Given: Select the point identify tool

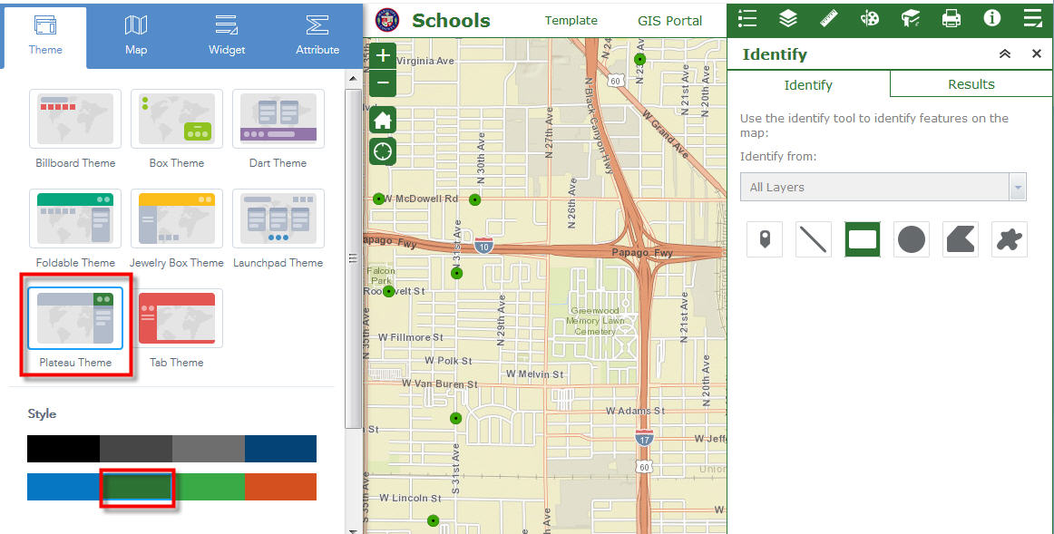Looking at the screenshot, I should click(x=765, y=239).
